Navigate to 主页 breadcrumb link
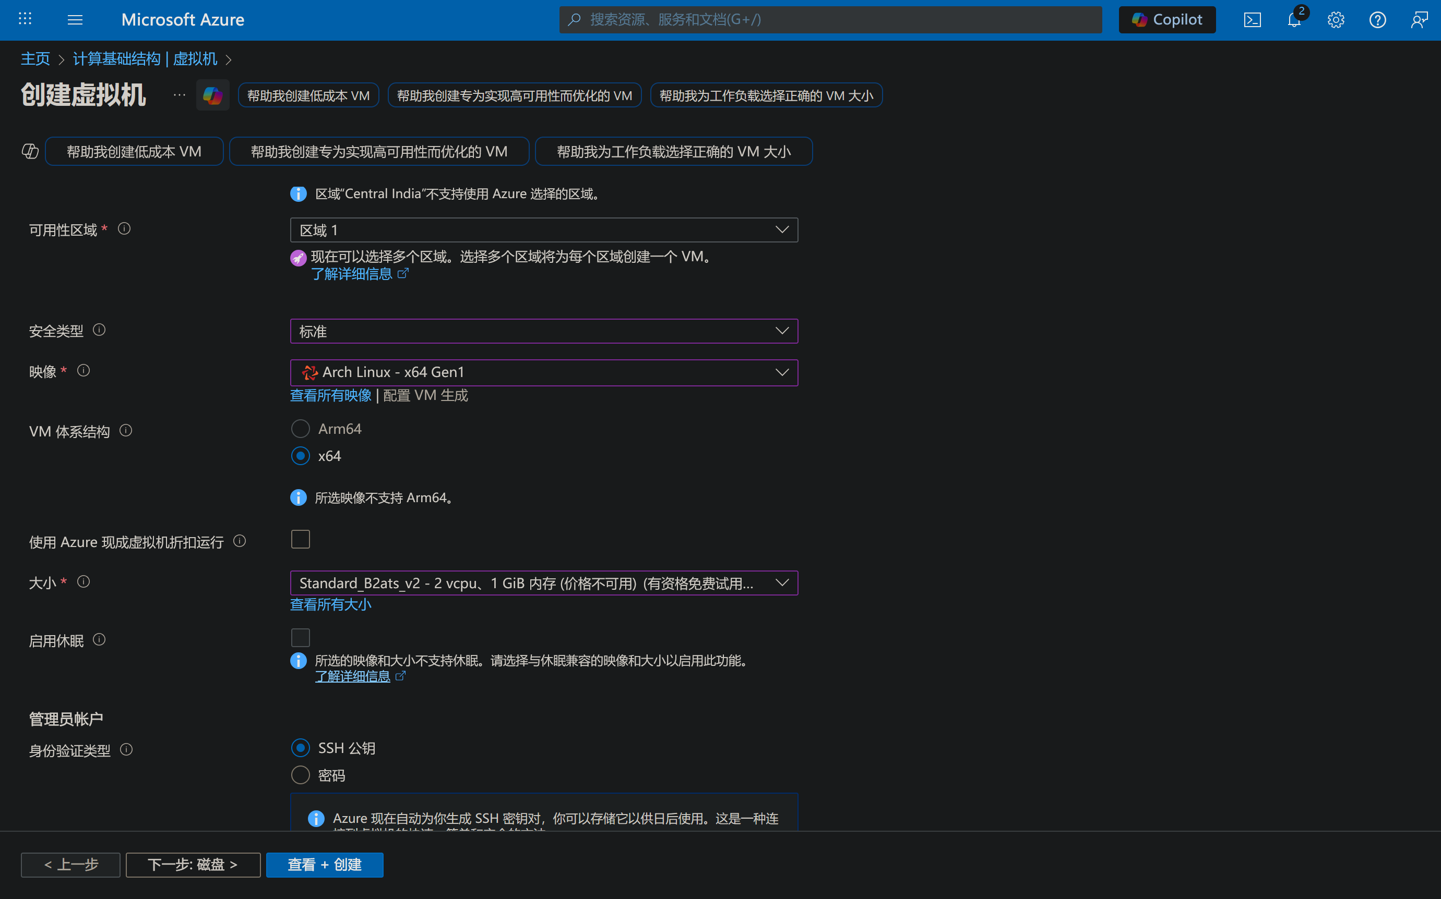1441x899 pixels. (35, 59)
